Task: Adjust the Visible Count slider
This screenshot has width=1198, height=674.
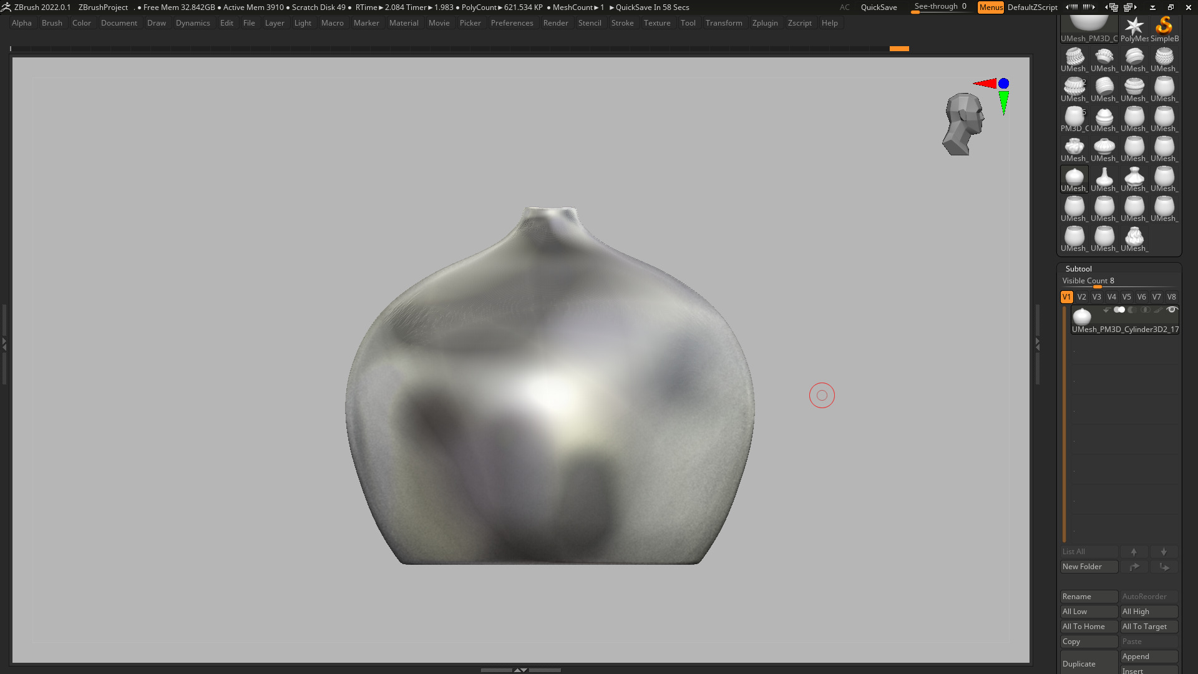Action: pos(1119,281)
